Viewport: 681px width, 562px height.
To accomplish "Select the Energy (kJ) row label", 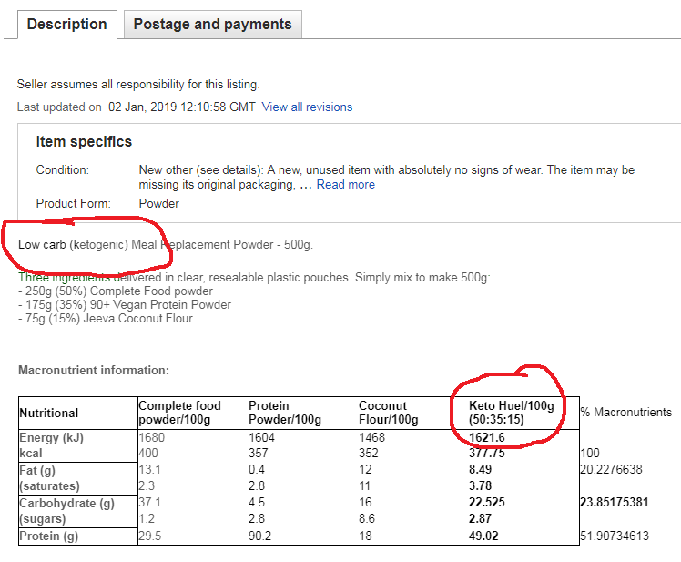I will point(52,438).
